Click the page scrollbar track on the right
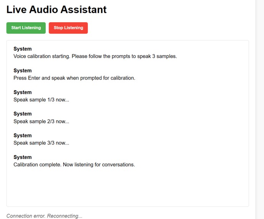 (x=259, y=109)
